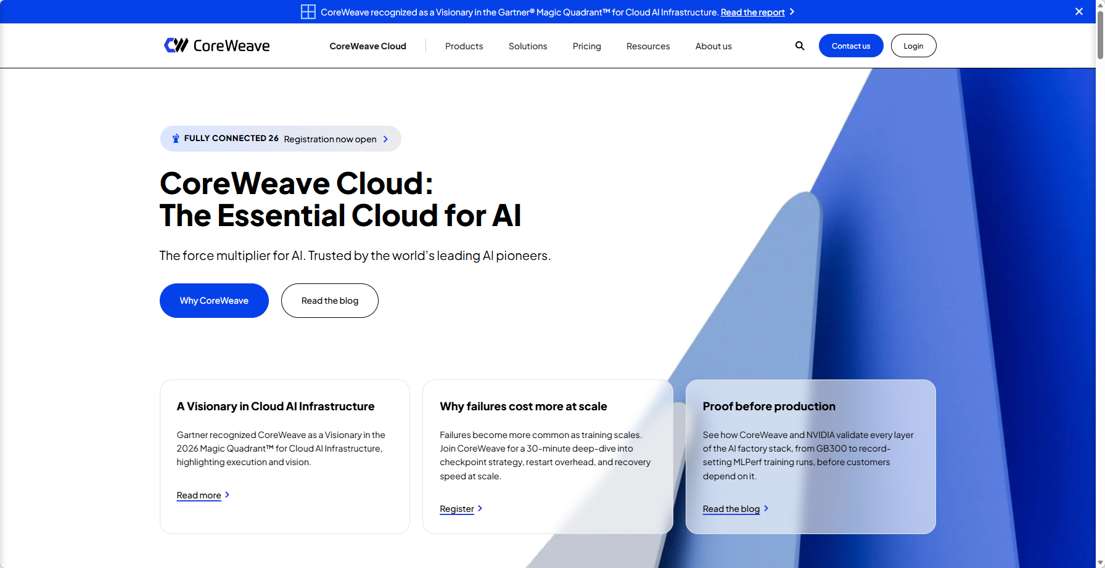Click the arrow beside Read more

coord(227,495)
